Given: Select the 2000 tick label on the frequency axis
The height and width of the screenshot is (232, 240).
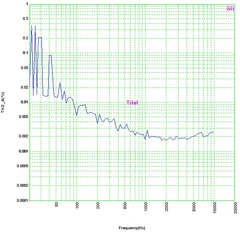Looking at the screenshot, I should (167, 207).
